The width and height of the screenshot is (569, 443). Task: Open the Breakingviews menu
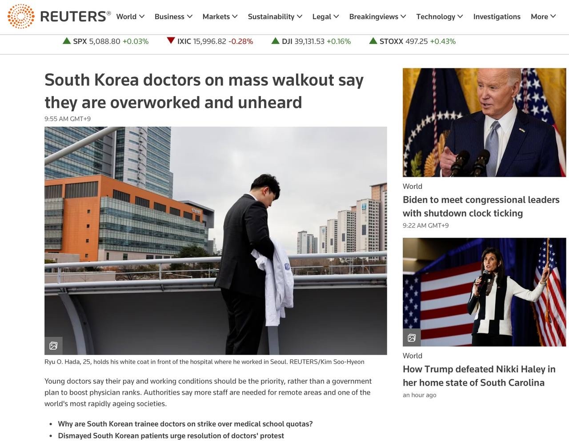click(x=377, y=16)
